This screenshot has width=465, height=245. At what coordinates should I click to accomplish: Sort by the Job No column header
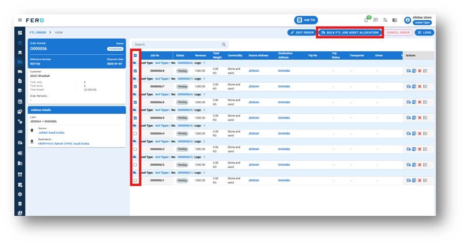[155, 56]
